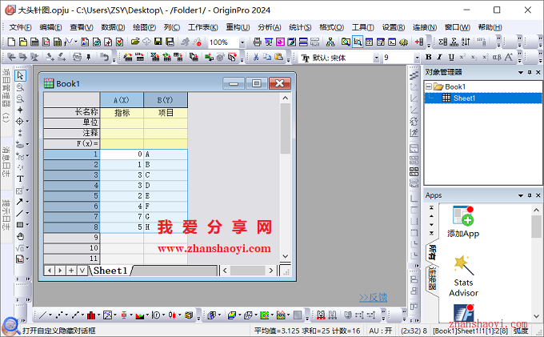Viewport: 544px width, 337px height.
Task: Save the project with the floppy icon
Action: tap(158, 42)
